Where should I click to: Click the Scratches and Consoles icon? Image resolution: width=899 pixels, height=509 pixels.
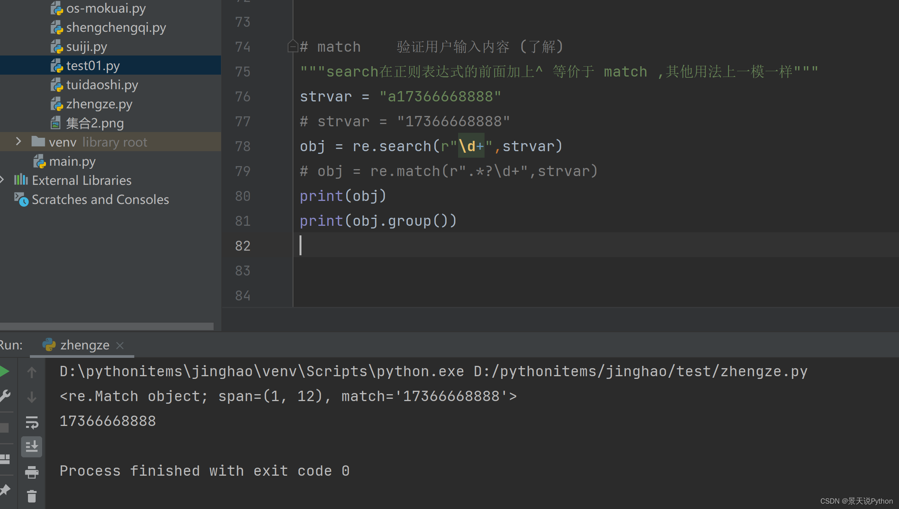coord(21,199)
